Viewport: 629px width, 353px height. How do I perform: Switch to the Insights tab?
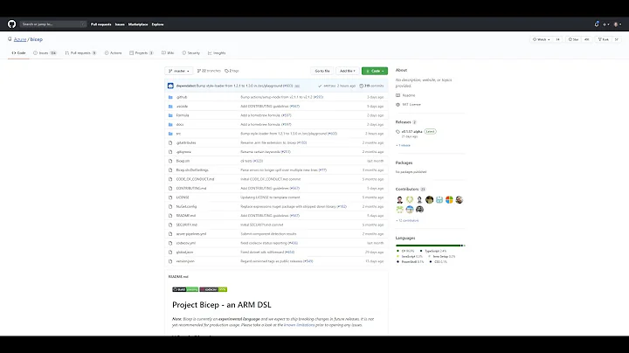[x=217, y=53]
